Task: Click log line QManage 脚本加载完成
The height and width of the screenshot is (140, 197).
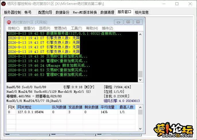Action: click(49, 66)
